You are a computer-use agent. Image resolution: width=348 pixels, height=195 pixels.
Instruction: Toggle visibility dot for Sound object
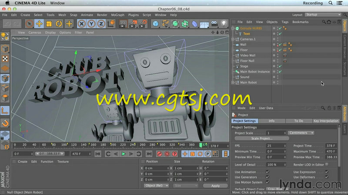click(x=274, y=77)
